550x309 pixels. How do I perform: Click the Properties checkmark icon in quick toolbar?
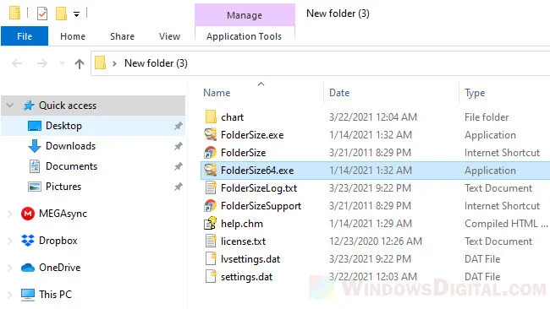[x=42, y=14]
